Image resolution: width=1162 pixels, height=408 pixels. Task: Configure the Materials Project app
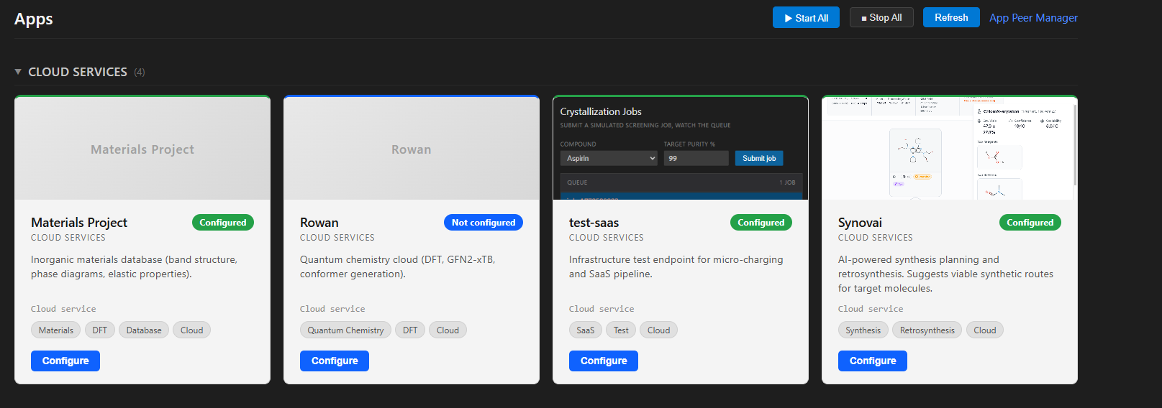pyautogui.click(x=65, y=361)
